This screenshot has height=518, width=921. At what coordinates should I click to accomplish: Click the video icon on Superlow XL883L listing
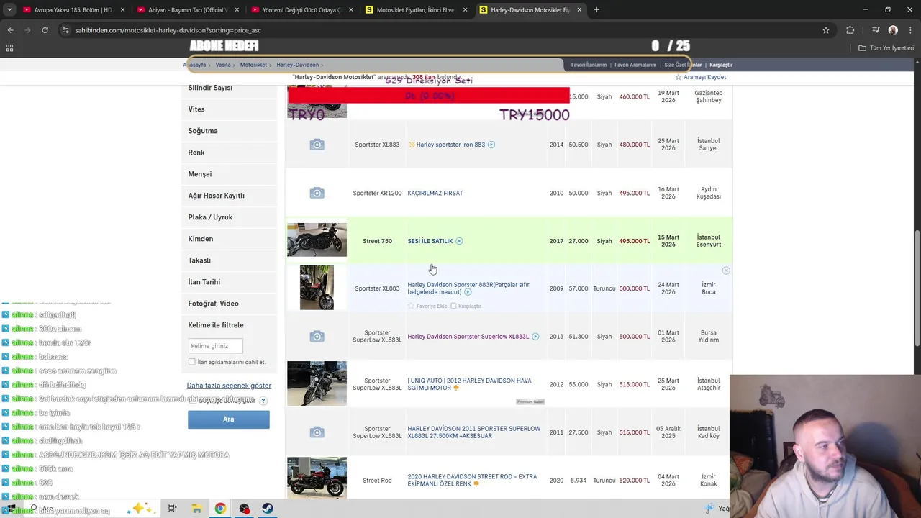pos(535,337)
